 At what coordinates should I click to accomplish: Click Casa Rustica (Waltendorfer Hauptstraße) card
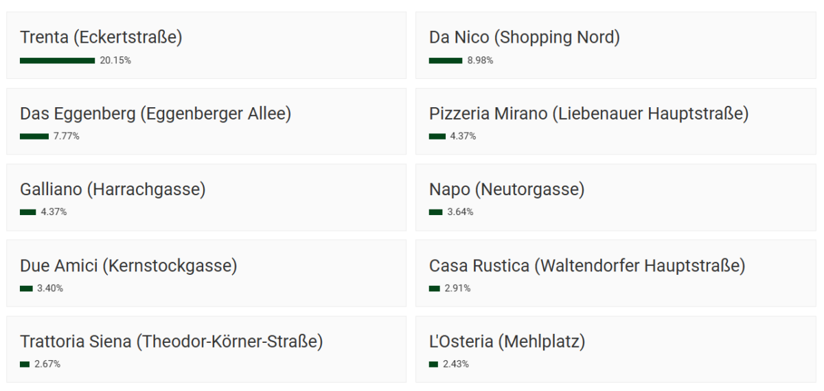tap(615, 273)
